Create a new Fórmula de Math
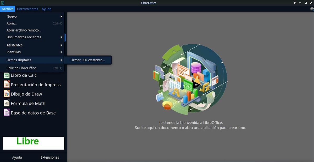 (x=28, y=103)
